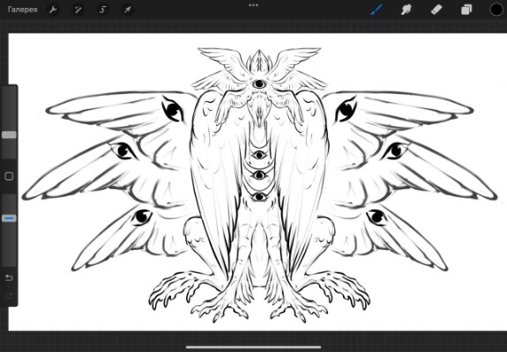
Task: Undo the last stroke with arrow
Action: tap(9, 278)
